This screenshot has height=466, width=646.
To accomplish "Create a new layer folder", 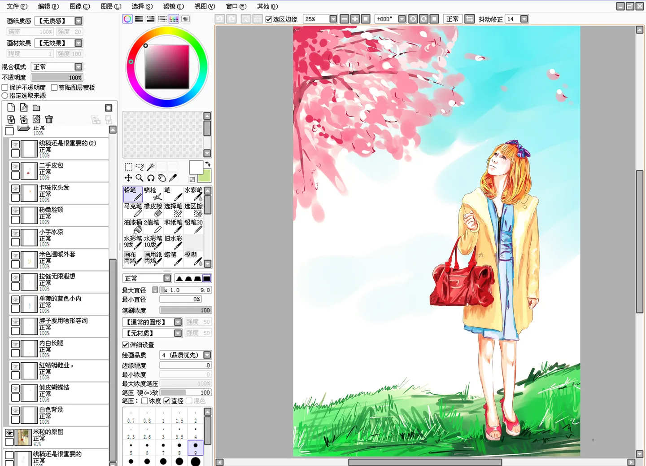I will [x=36, y=108].
